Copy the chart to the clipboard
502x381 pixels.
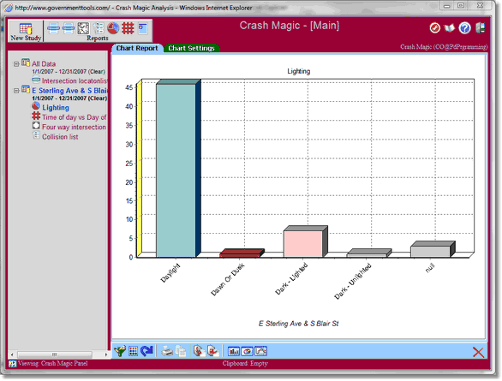tap(181, 351)
